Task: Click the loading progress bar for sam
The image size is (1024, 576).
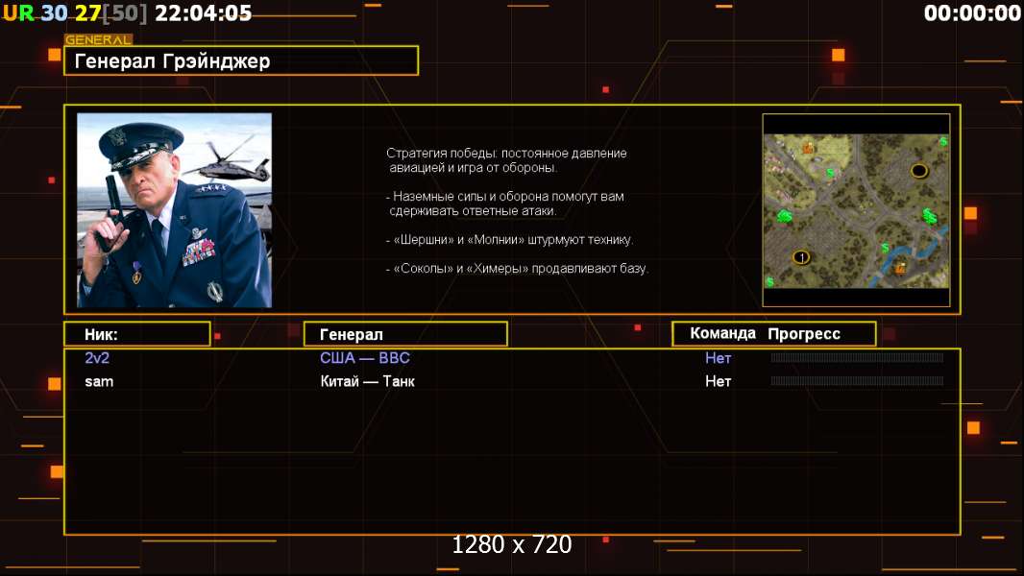Action: pos(857,381)
